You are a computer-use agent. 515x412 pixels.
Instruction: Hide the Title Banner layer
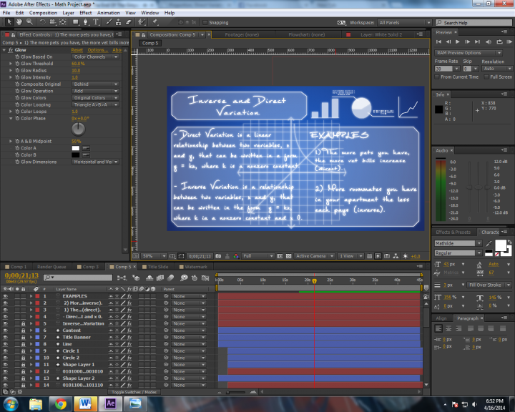click(5, 337)
